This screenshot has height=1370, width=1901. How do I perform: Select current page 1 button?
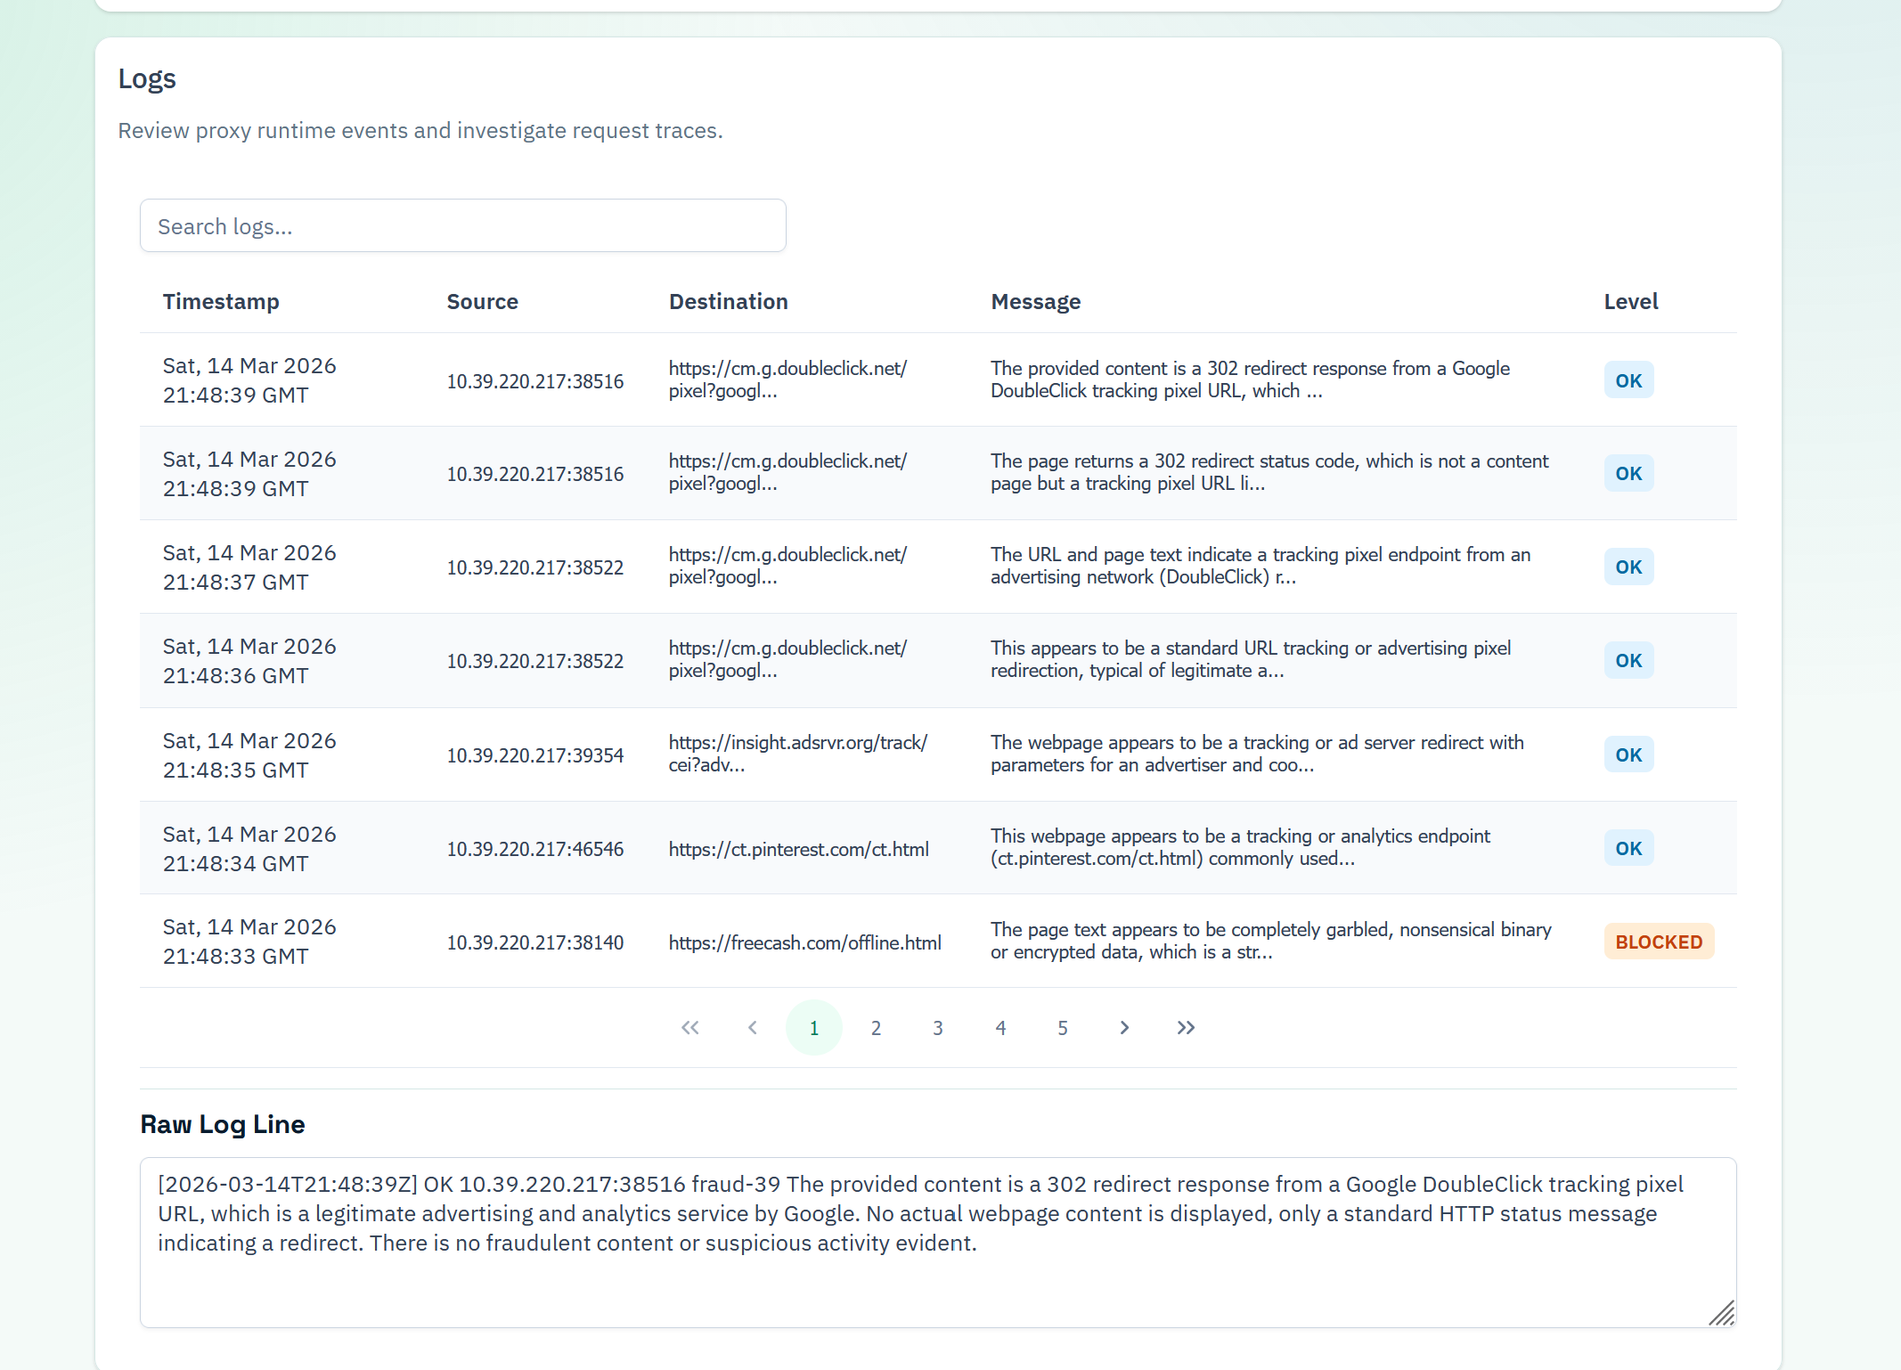813,1027
